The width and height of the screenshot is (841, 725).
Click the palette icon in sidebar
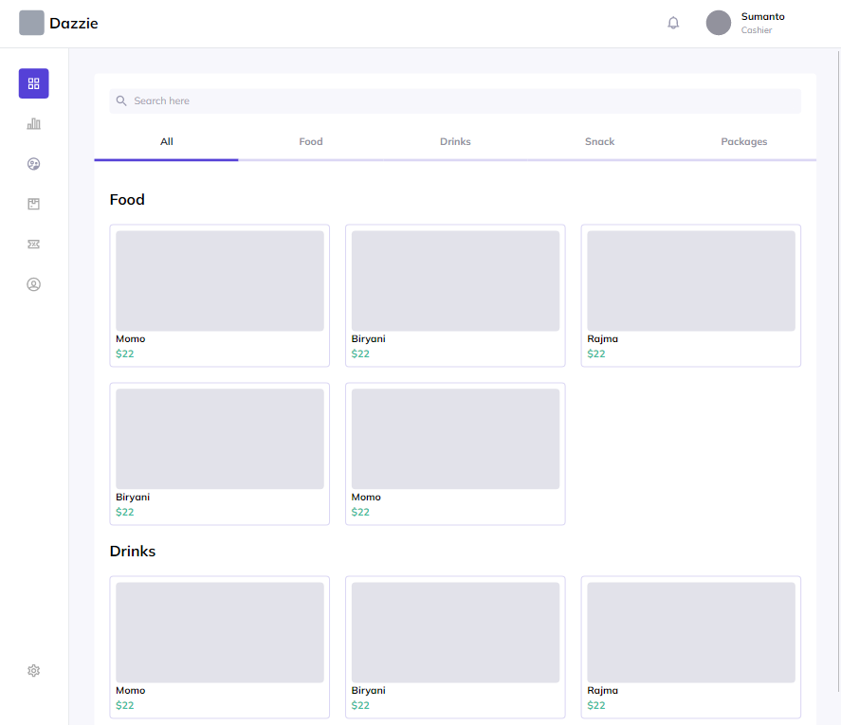(34, 164)
